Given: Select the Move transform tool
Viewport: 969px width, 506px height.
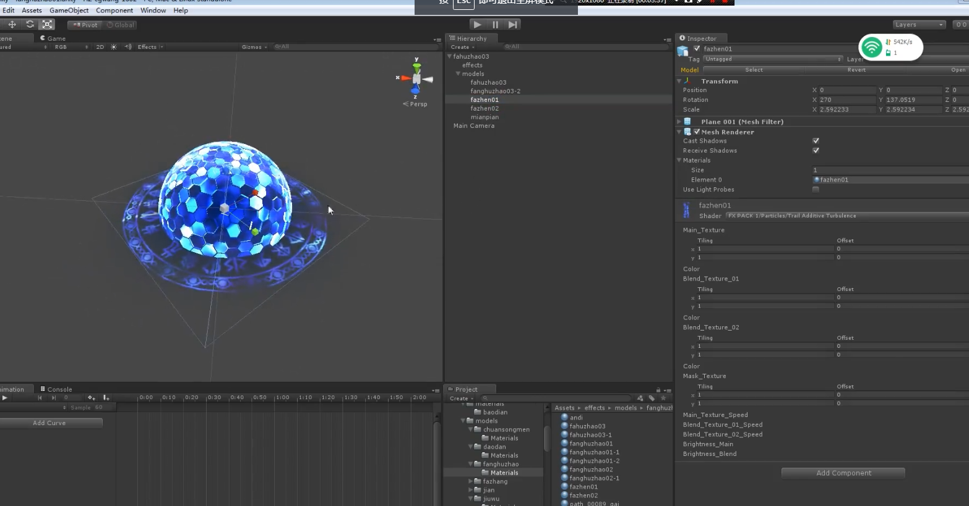Looking at the screenshot, I should (x=12, y=25).
